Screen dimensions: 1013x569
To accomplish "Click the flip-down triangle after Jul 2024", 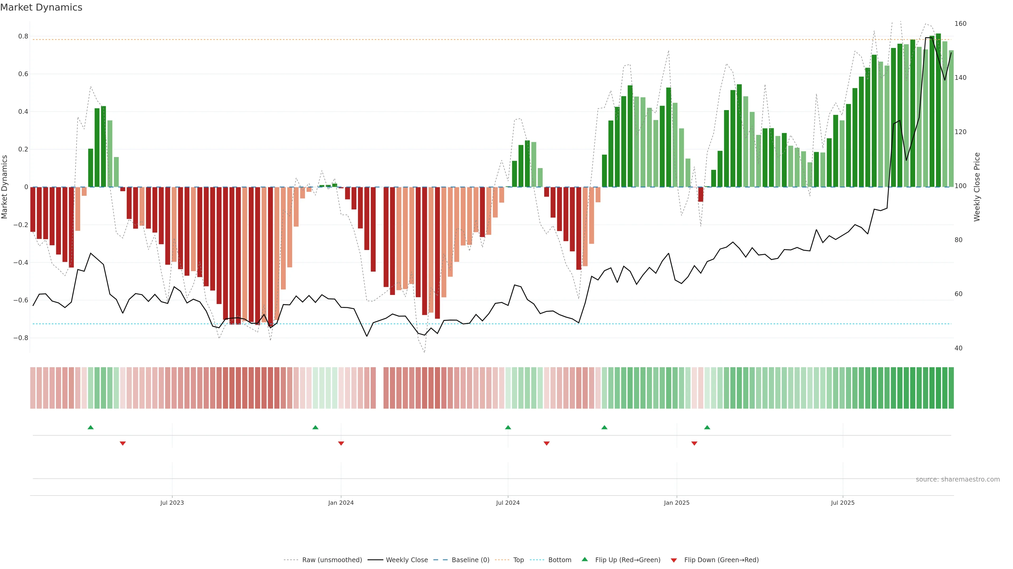I will (546, 443).
